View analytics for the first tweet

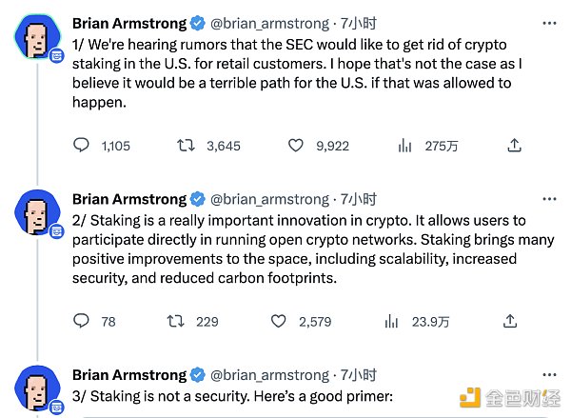(404, 145)
